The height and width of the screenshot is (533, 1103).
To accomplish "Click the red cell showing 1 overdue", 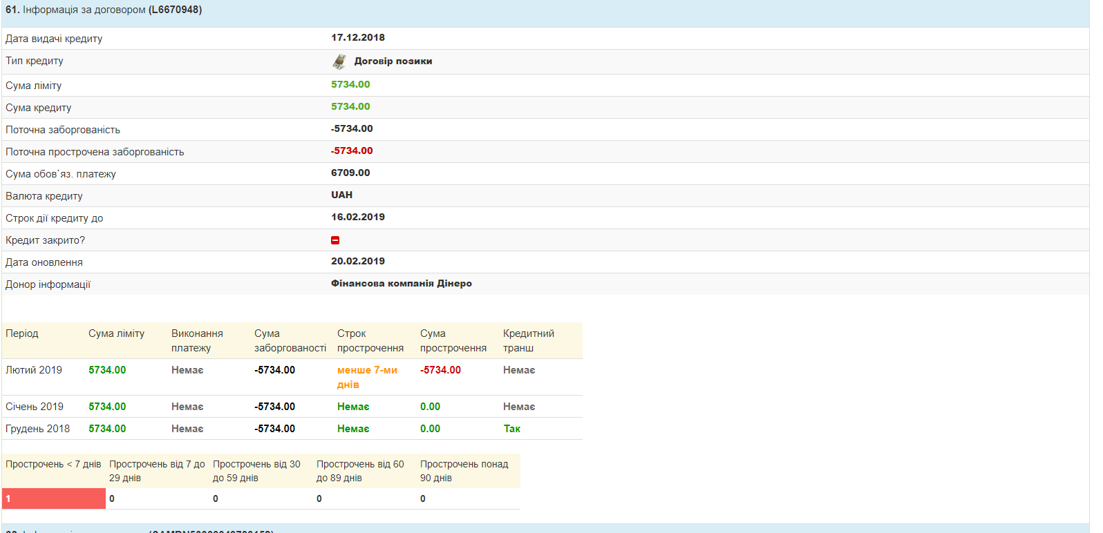I will click(x=54, y=498).
